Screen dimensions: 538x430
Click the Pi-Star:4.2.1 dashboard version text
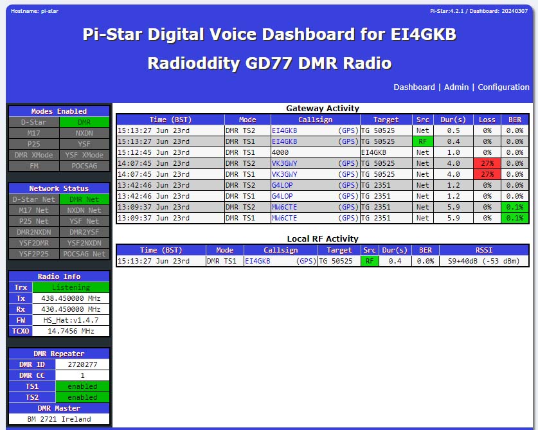point(479,11)
